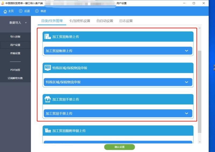
Task: Click the app logo in the title bar
Action: 3,3
